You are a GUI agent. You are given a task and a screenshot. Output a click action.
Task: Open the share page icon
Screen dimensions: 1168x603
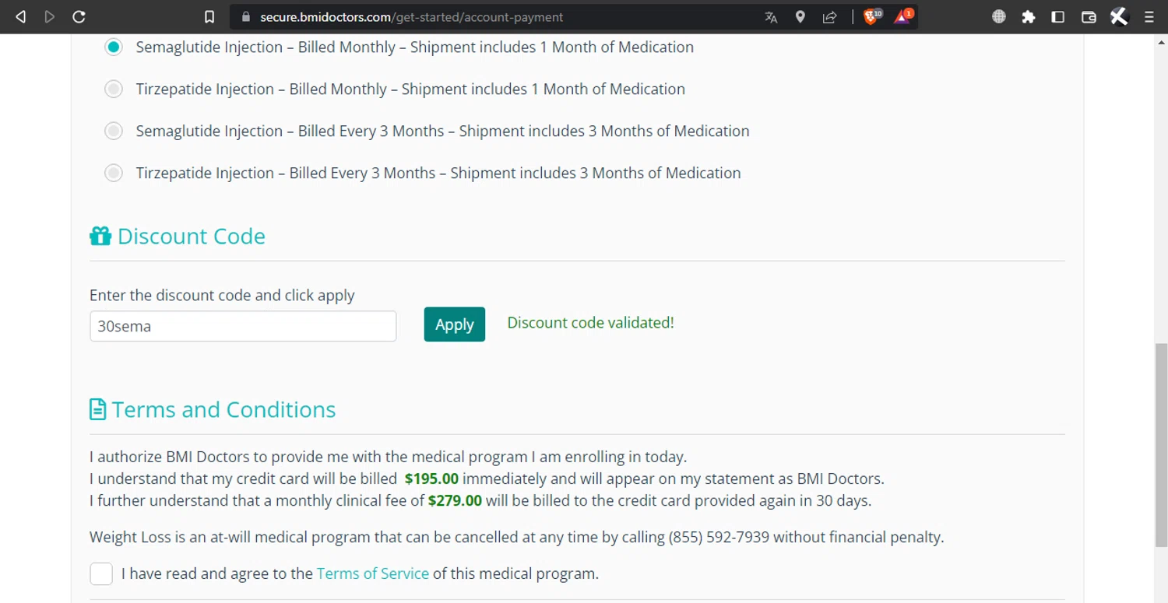[830, 17]
